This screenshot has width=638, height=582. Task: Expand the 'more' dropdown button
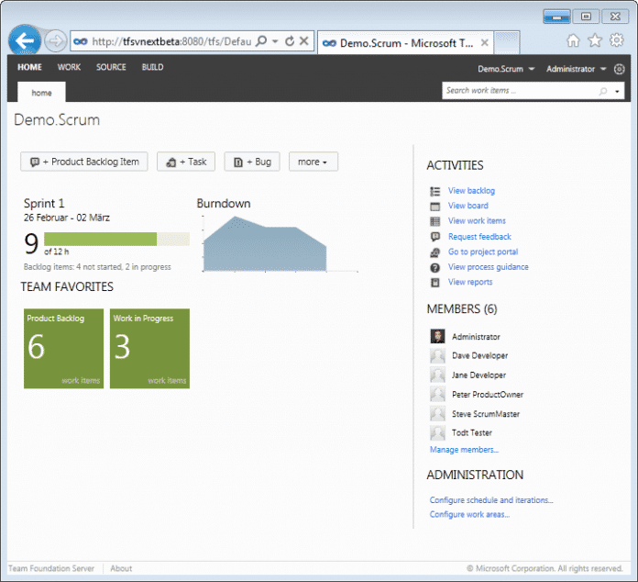pos(313,162)
